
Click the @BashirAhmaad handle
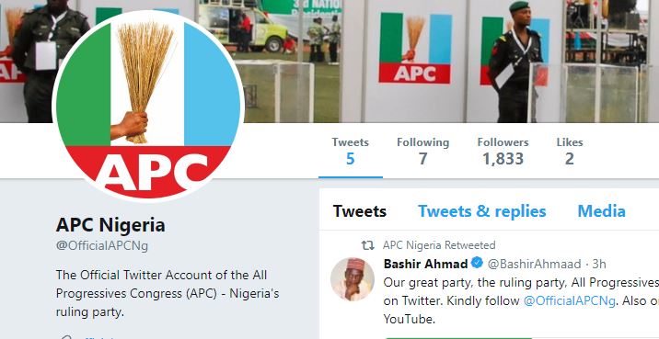534,264
